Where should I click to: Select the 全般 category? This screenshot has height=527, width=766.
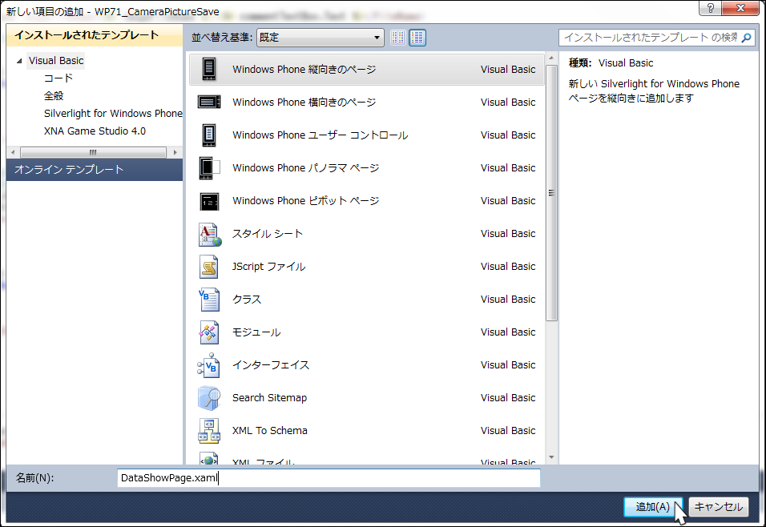tap(53, 96)
